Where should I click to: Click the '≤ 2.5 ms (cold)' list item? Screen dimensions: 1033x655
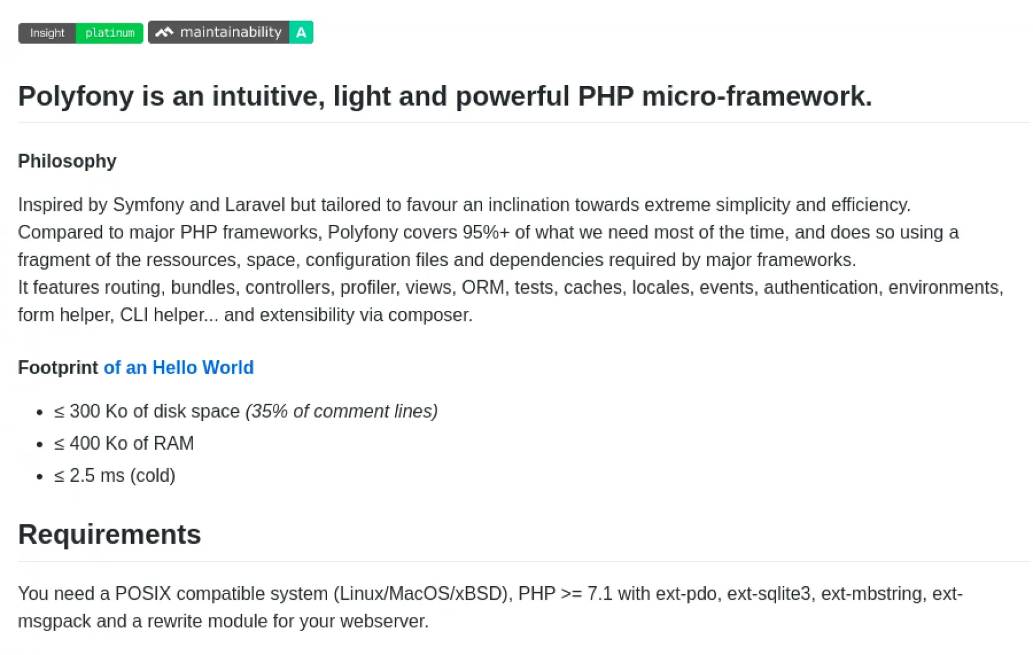pyautogui.click(x=114, y=476)
